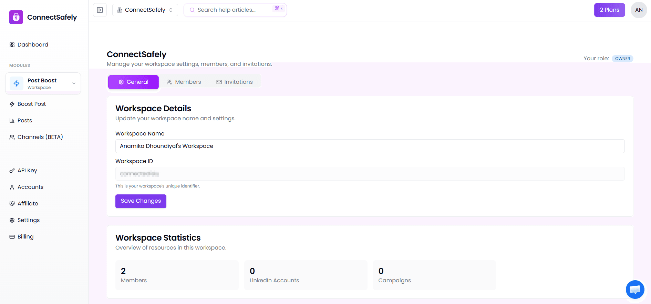Click the 'Your role:' label
651x304 pixels.
pyautogui.click(x=596, y=59)
